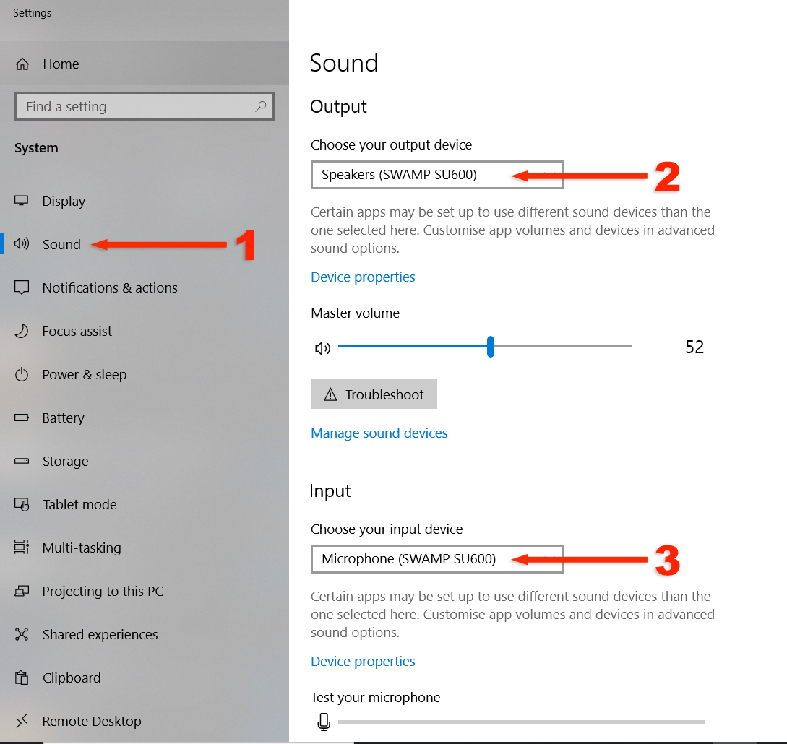The height and width of the screenshot is (744, 787).
Task: Click the Battery icon in sidebar
Action: click(x=22, y=418)
